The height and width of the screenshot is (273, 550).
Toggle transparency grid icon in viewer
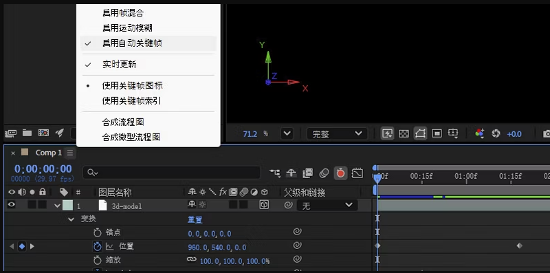pyautogui.click(x=404, y=133)
